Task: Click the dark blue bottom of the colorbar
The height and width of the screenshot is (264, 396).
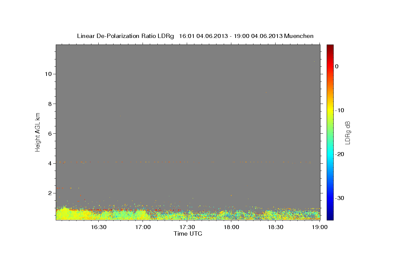Action: [330, 217]
